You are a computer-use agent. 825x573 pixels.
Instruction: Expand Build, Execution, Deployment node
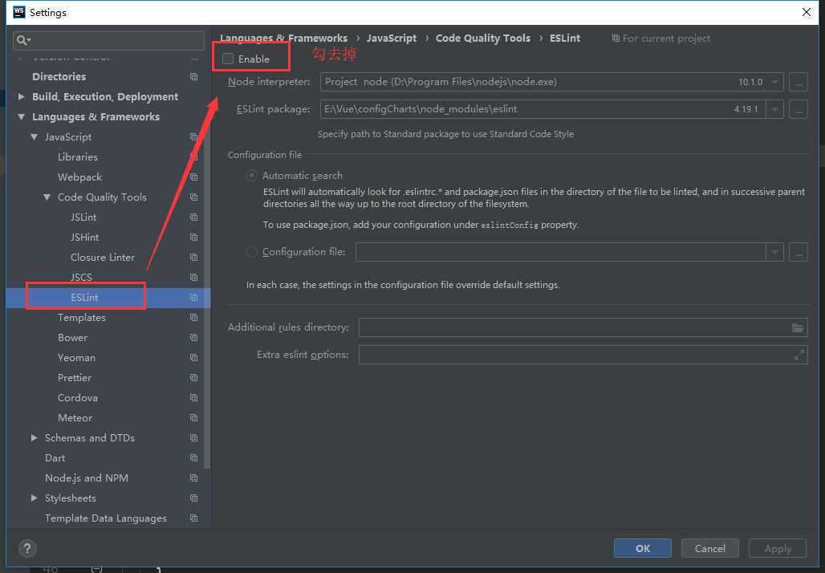coord(21,97)
